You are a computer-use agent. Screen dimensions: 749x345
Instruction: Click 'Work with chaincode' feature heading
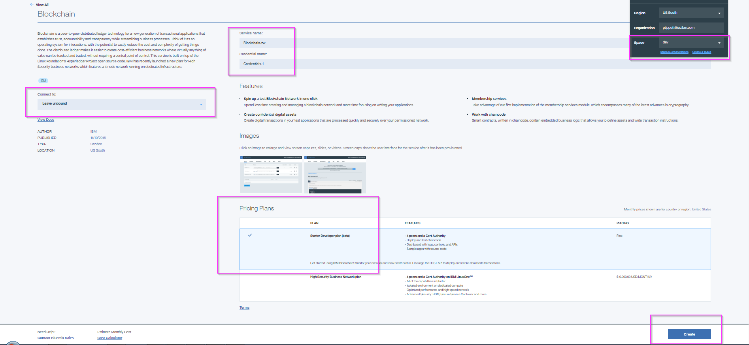(489, 114)
